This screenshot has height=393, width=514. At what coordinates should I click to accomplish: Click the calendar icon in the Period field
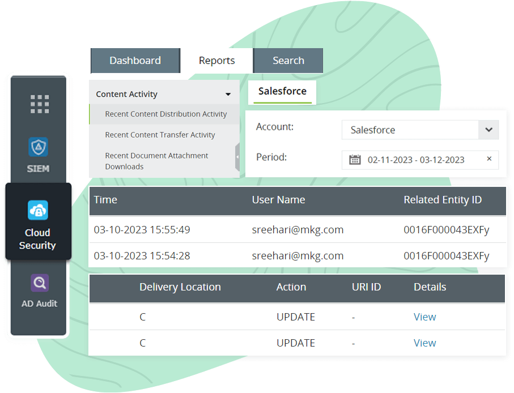354,160
